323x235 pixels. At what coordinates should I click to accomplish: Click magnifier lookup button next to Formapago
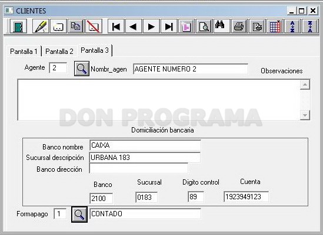[x=79, y=214]
